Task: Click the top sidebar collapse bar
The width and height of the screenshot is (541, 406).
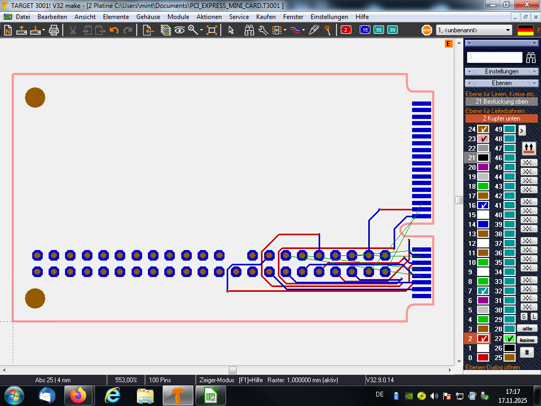Action: point(501,43)
